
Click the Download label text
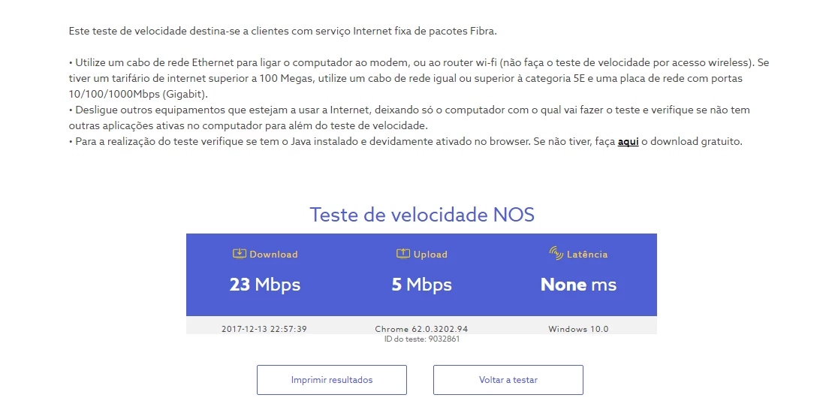(273, 255)
